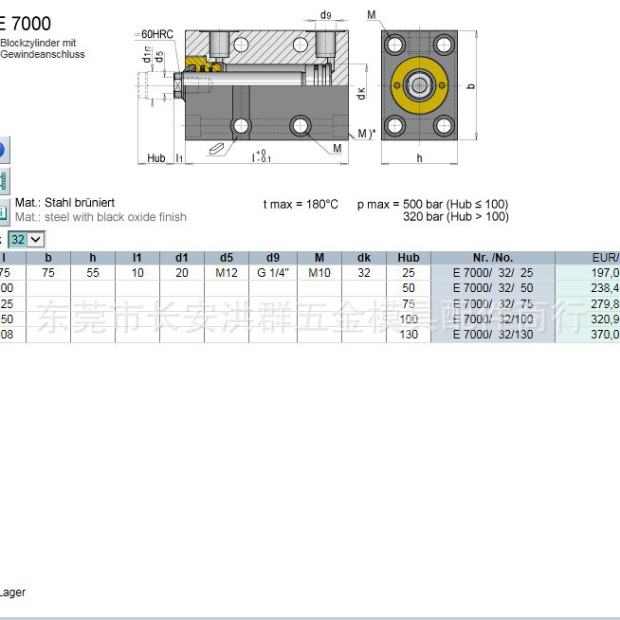Image resolution: width=620 pixels, height=620 pixels.
Task: Open the front view drawing with yellow ring
Action: [x=418, y=86]
